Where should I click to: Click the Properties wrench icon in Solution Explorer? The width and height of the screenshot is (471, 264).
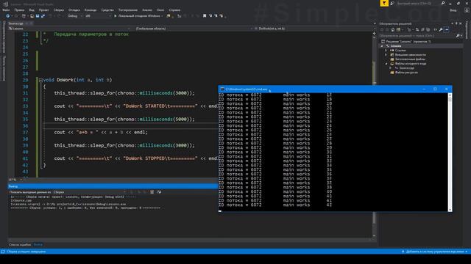[441, 29]
